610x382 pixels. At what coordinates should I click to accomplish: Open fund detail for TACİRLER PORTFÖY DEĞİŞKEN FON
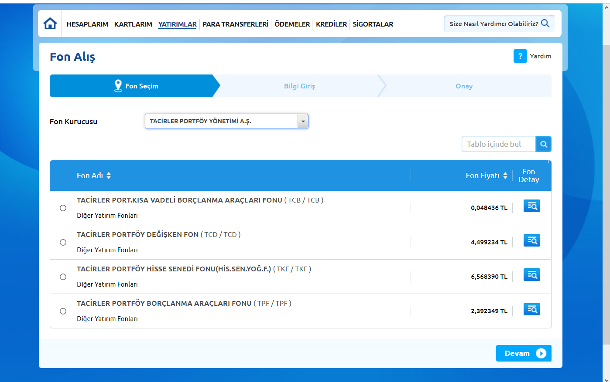(532, 240)
